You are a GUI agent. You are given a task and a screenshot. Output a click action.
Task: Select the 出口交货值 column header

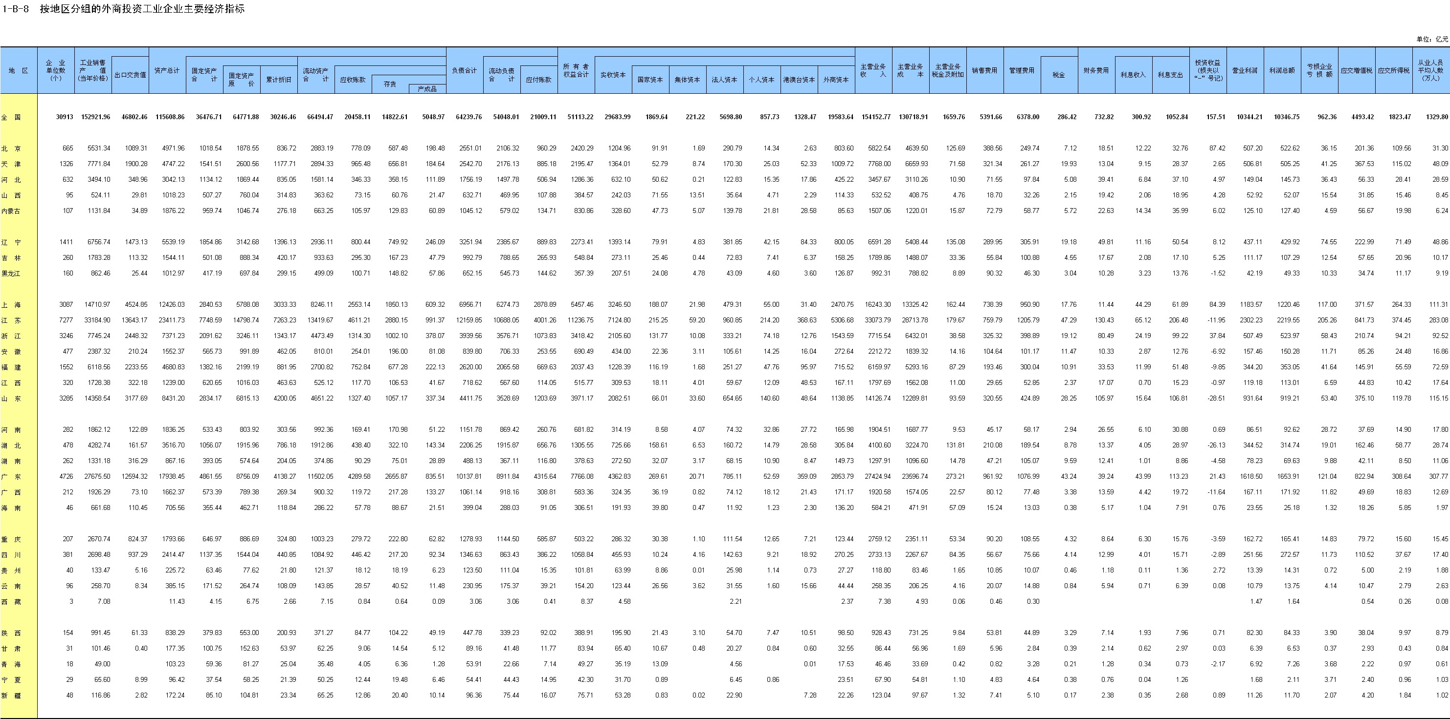tap(130, 74)
